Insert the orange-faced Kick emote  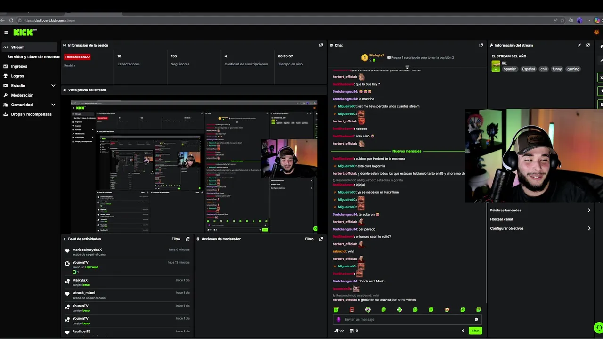point(447,309)
